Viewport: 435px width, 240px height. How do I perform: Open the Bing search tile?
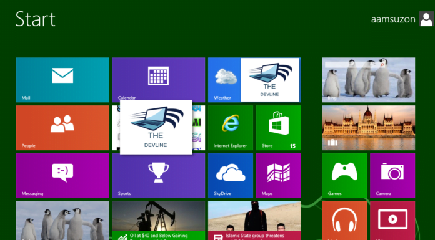[x=368, y=80]
